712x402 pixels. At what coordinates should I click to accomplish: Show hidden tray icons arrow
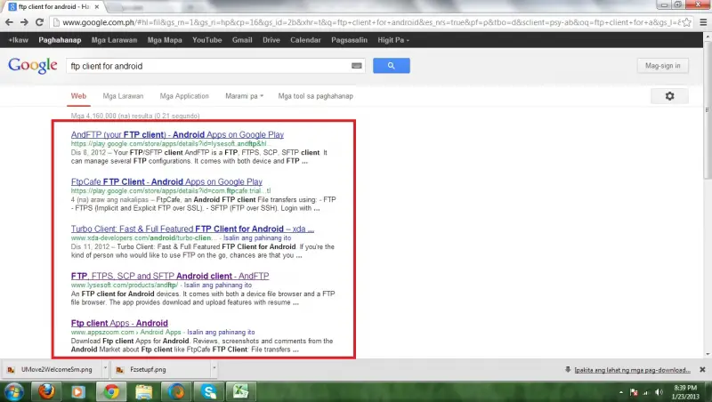click(x=620, y=392)
